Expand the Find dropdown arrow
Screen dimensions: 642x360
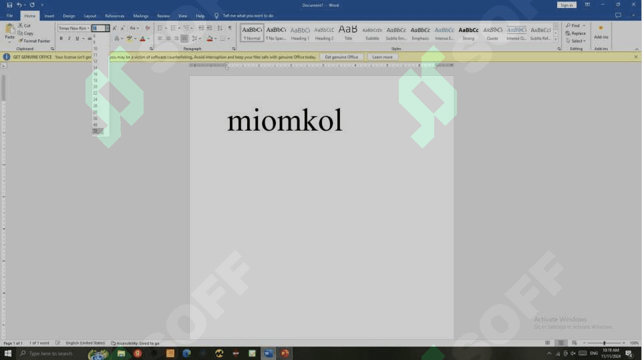(583, 26)
